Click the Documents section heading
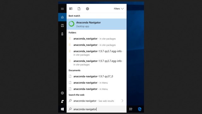This screenshot has height=114, width=202. [x=74, y=70]
